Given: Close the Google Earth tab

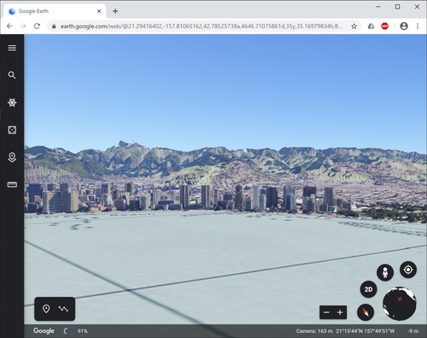Looking at the screenshot, I should [x=99, y=11].
